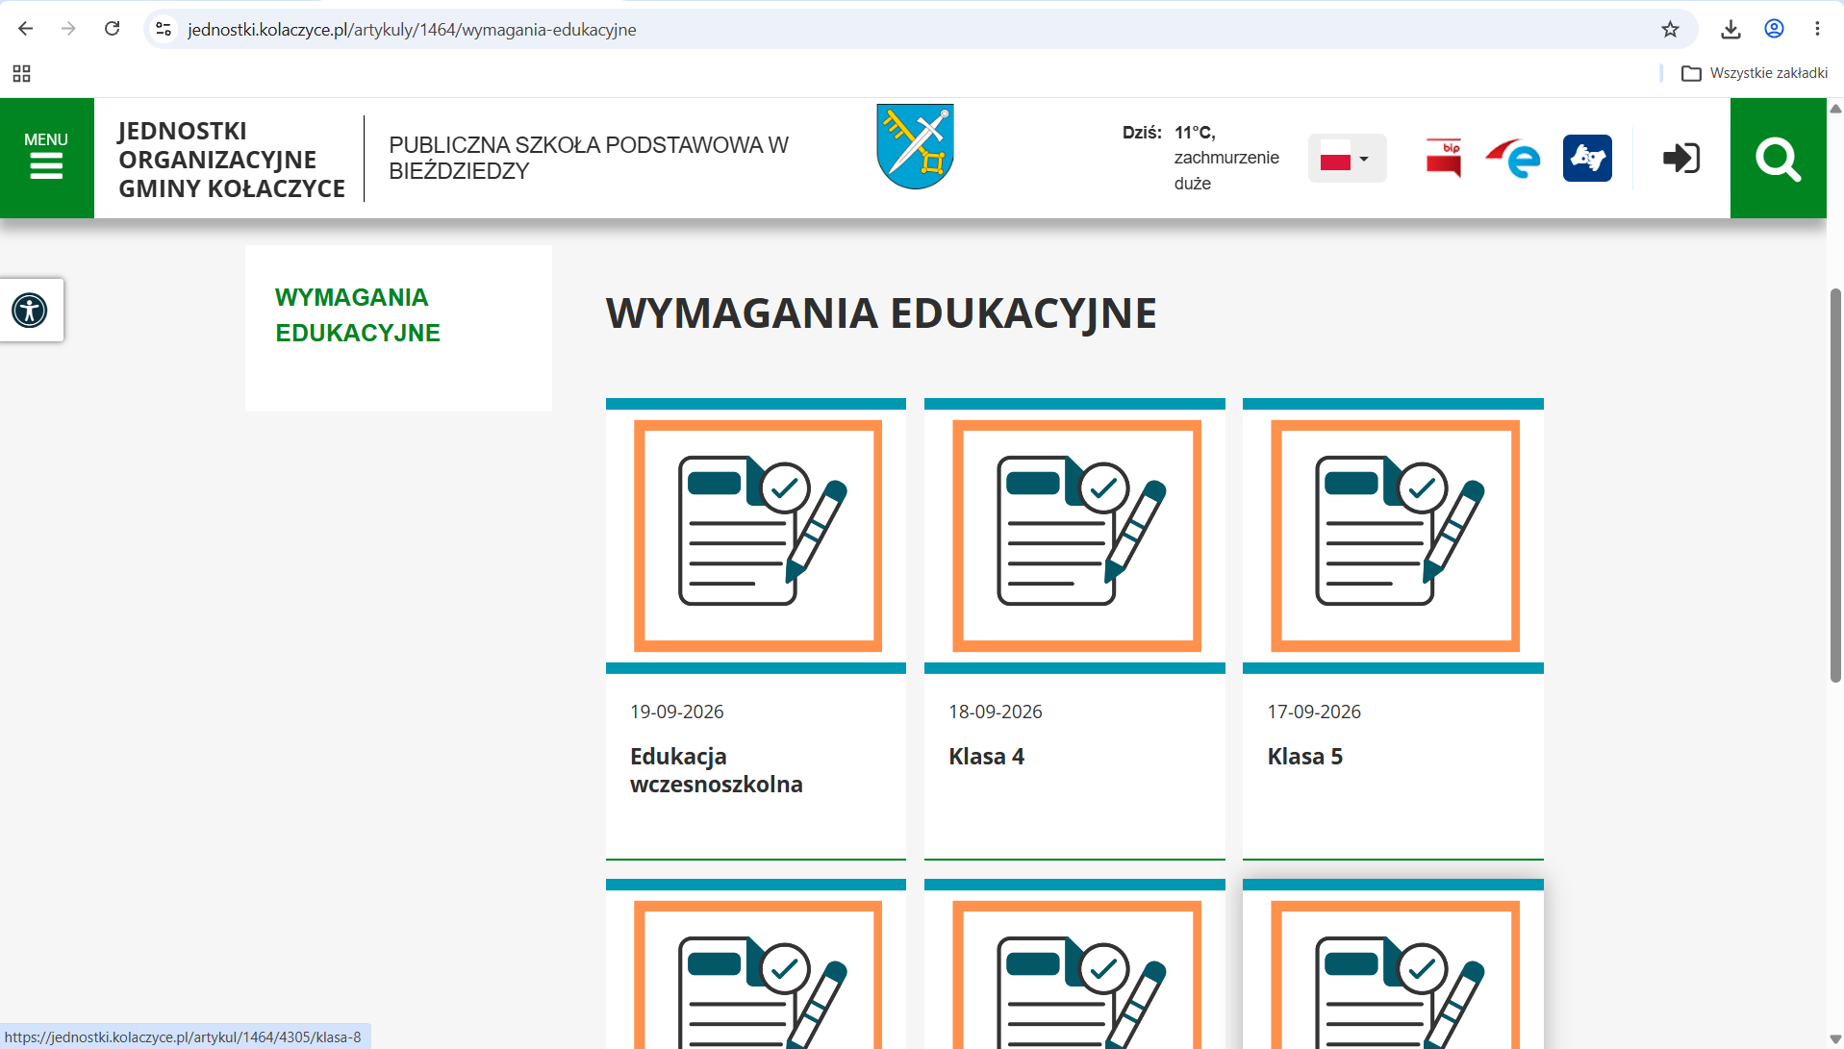Open PUBLICZNA SZKOŁA PODSTAWOWA W BIEŹDZIEDZY link
The height and width of the screenshot is (1049, 1844).
(x=589, y=158)
